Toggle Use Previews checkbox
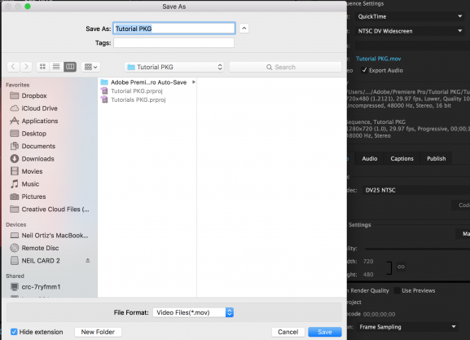Image resolution: width=470 pixels, height=340 pixels. tap(397, 290)
